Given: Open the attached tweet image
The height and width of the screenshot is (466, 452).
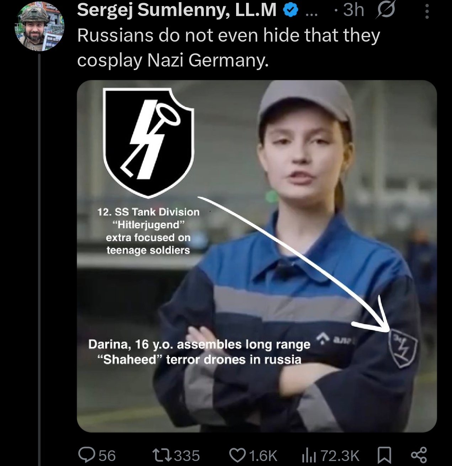Looking at the screenshot, I should (x=256, y=256).
